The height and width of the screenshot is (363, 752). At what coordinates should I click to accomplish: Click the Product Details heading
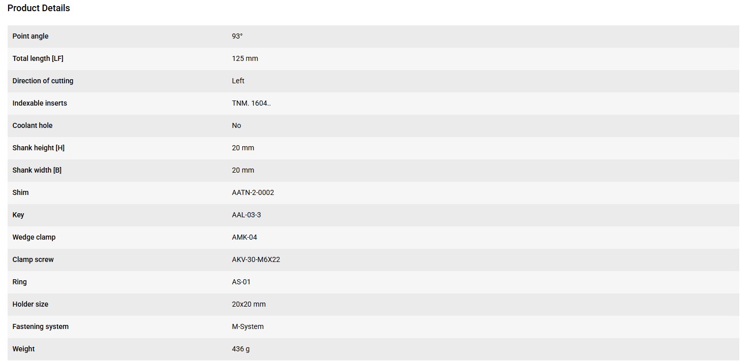pos(39,8)
